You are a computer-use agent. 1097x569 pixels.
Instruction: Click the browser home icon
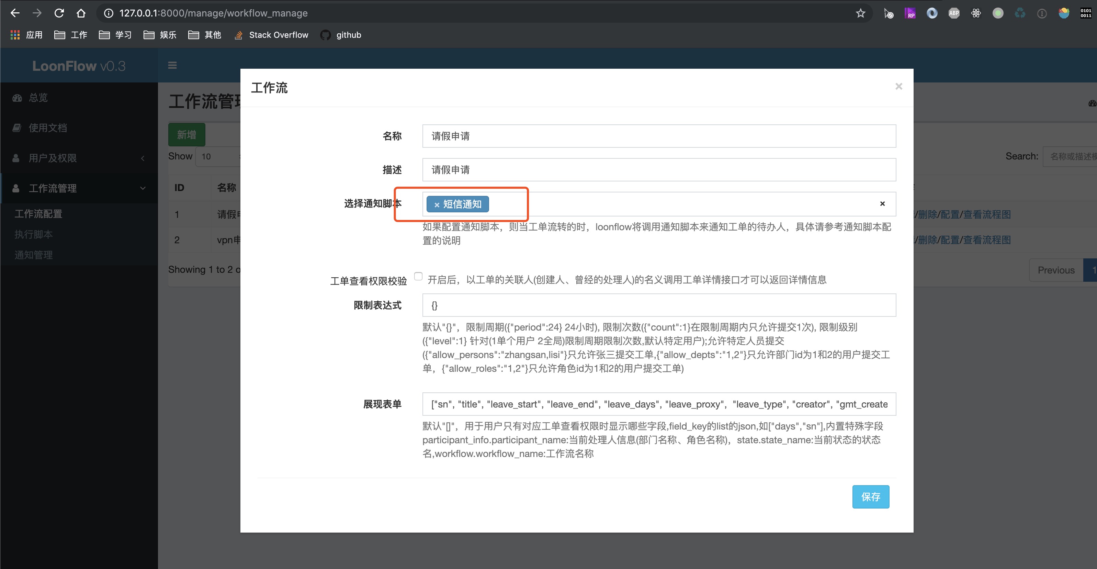[81, 13]
